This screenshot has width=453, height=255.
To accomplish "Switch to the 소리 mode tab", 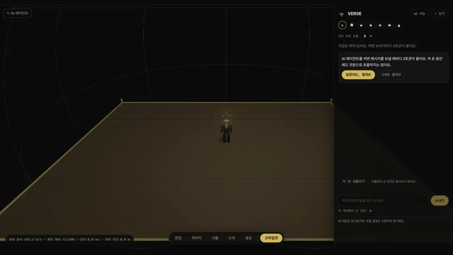I will click(x=231, y=238).
